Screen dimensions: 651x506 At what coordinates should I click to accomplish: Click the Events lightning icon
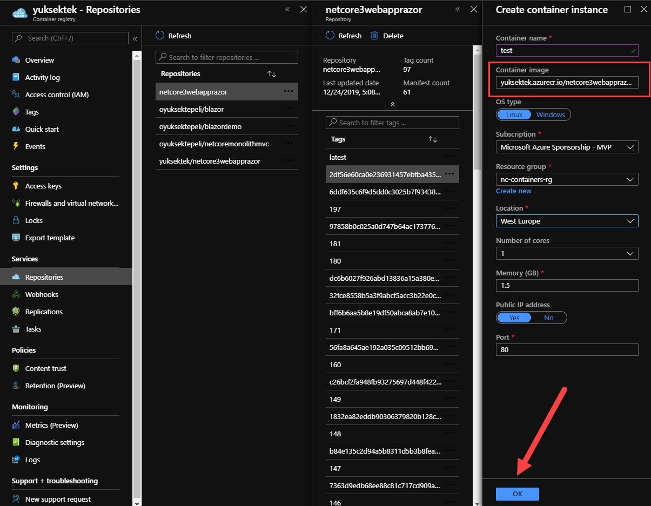[x=16, y=146]
